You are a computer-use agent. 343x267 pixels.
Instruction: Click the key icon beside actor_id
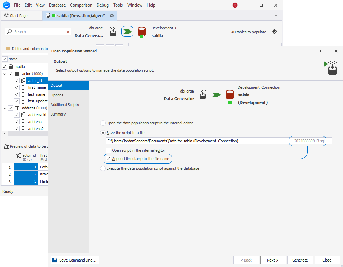[x=23, y=80]
